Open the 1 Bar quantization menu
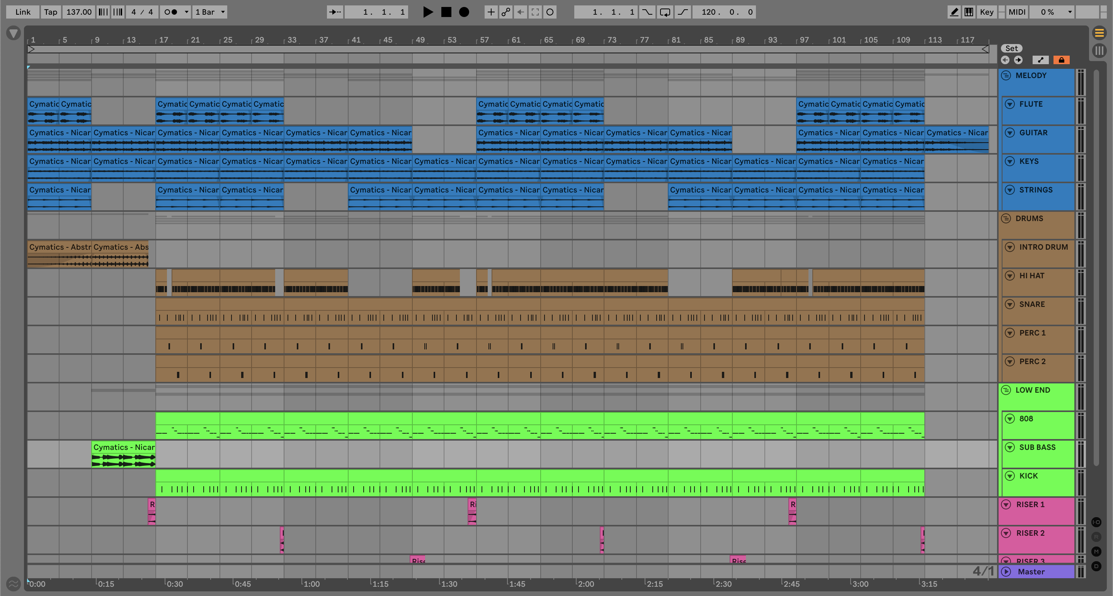Screen dimensions: 1113x596 [209, 12]
